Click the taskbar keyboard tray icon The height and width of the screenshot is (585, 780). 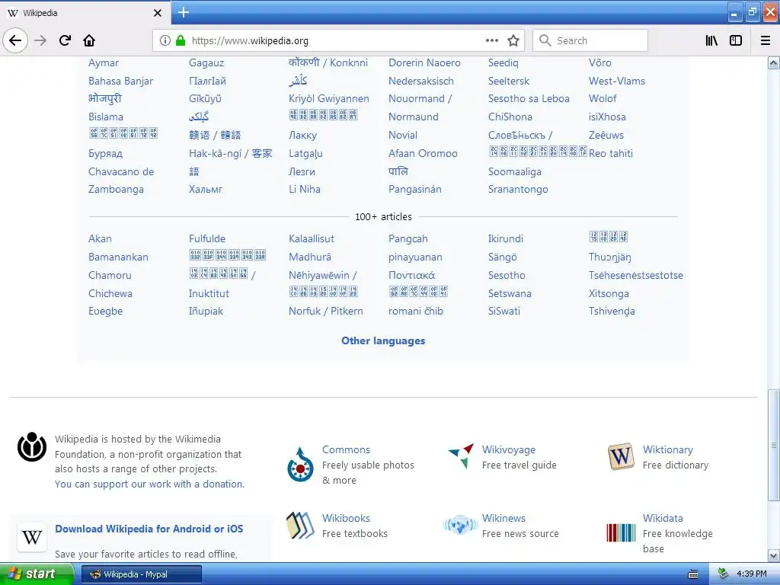693,574
